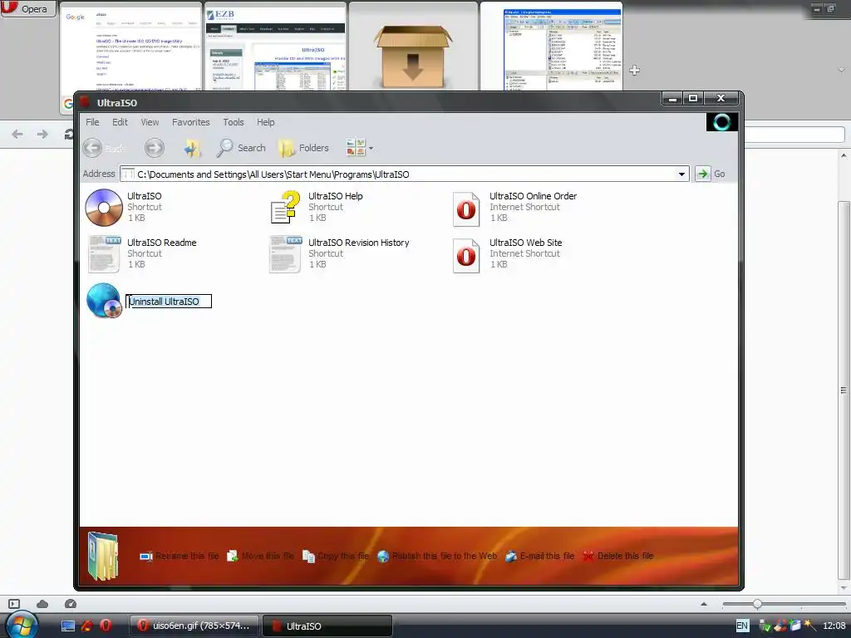Toggle the Folders pane
This screenshot has height=638, width=851.
(x=303, y=148)
